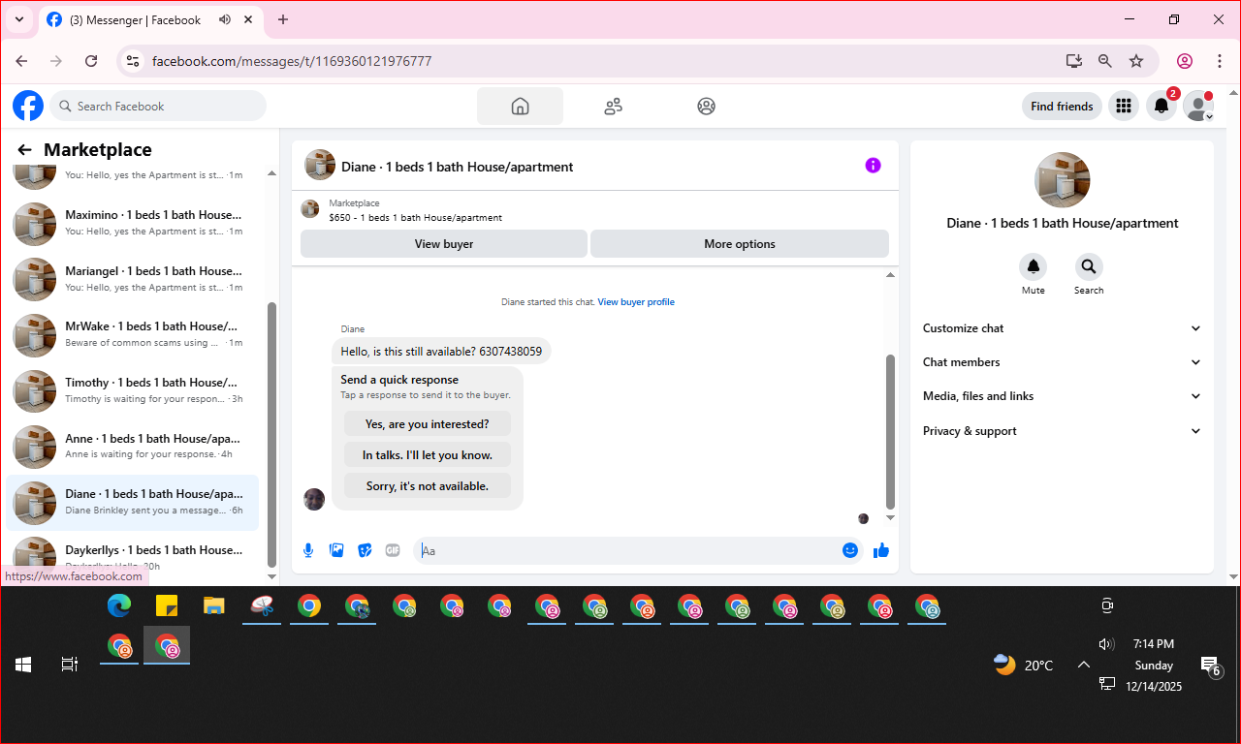This screenshot has height=744, width=1241.
Task: Open the Friends tab icon
Action: 613,107
